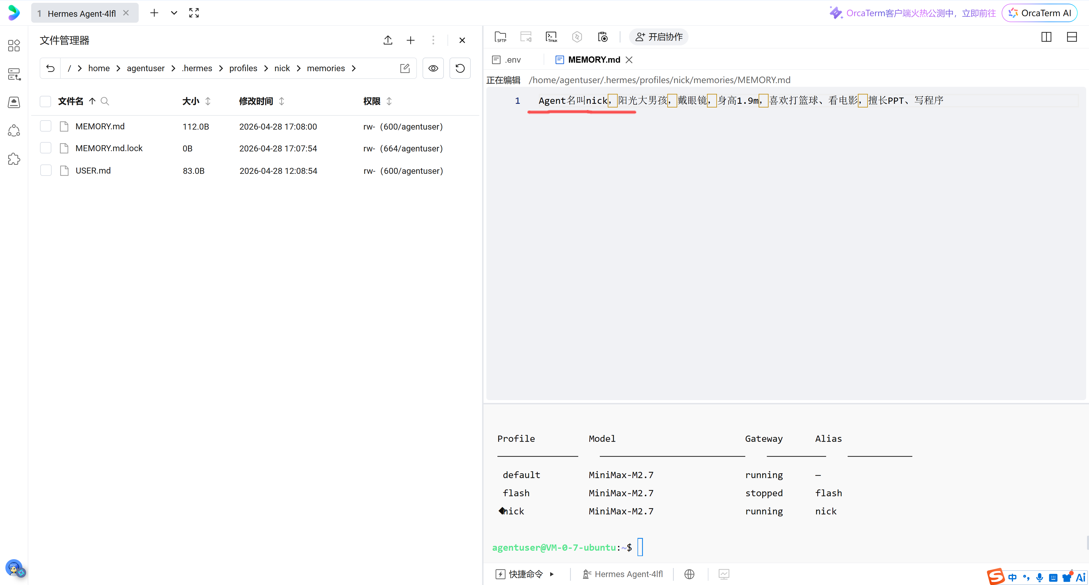Sort files by modification time
Screen dimensions: 1089x585
[x=282, y=101]
